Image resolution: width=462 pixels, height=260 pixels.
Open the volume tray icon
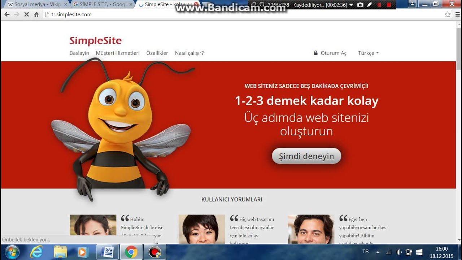coord(399,252)
